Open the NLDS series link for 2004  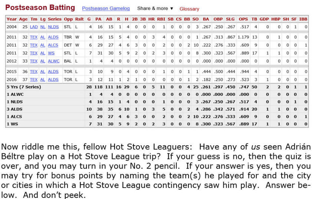click(x=53, y=27)
